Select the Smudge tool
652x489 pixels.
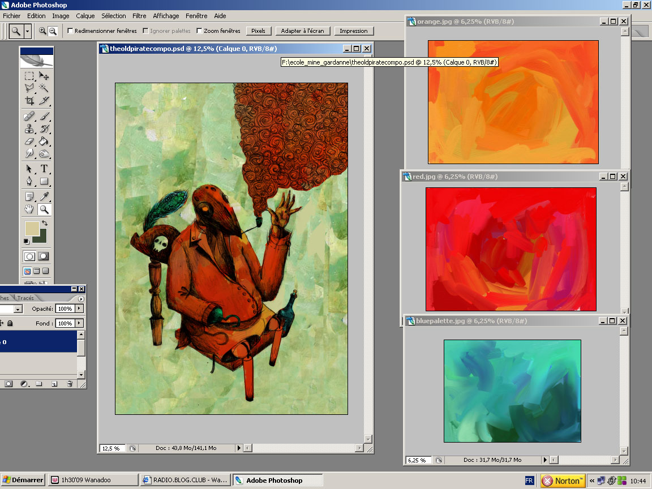tap(29, 153)
